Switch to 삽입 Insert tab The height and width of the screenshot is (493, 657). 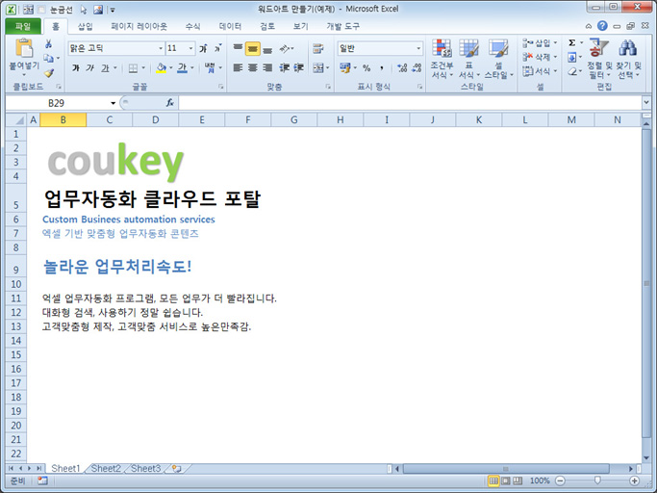(85, 26)
